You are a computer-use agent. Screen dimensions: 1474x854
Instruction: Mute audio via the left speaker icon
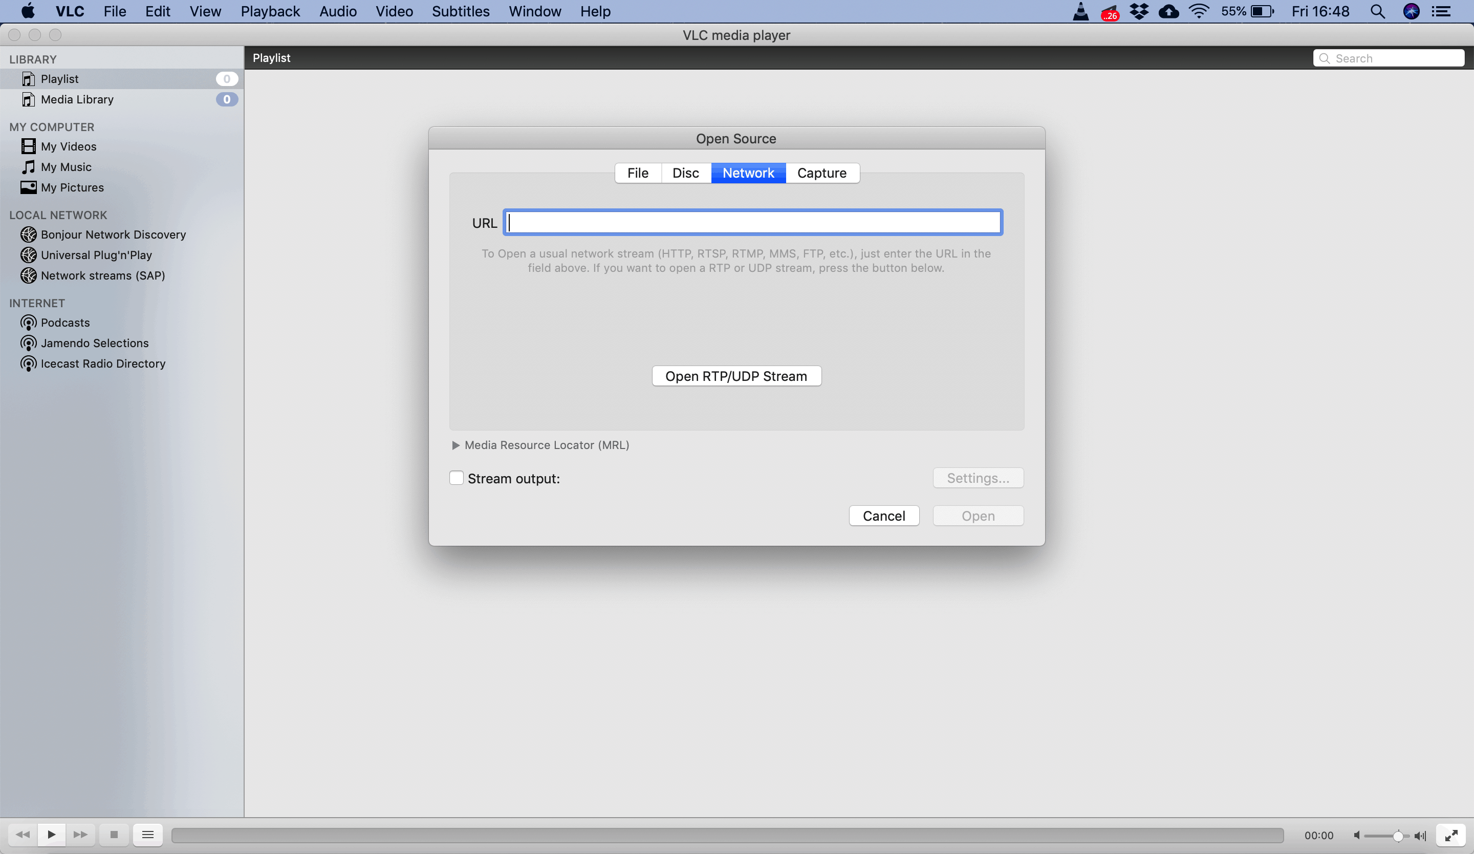pyautogui.click(x=1357, y=835)
